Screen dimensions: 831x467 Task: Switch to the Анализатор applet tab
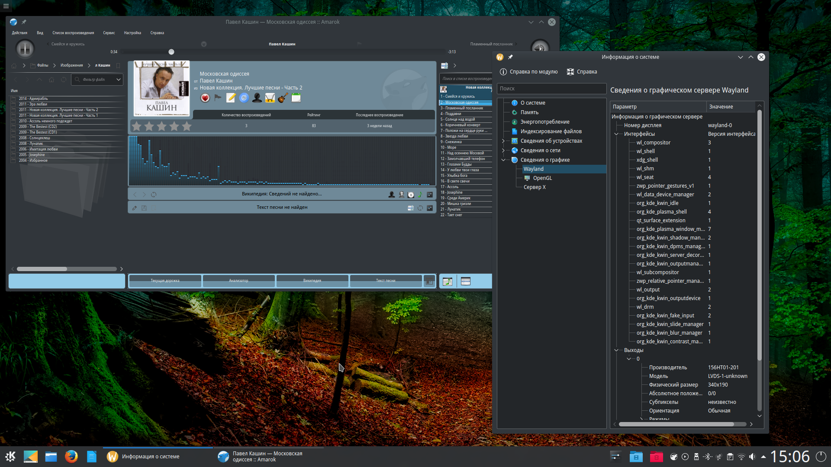[238, 281]
